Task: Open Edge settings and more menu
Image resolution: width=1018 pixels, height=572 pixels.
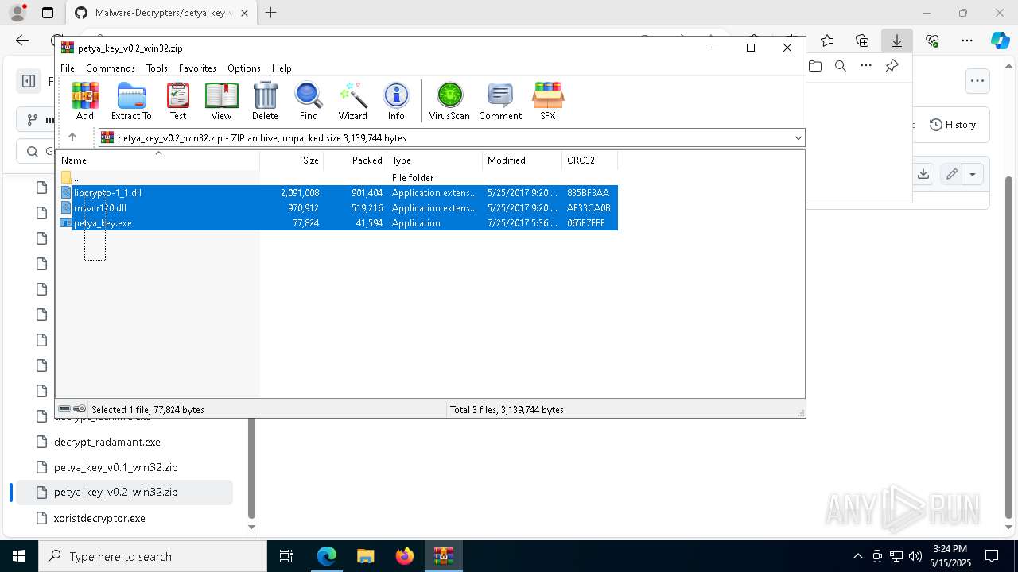Action: [967, 41]
